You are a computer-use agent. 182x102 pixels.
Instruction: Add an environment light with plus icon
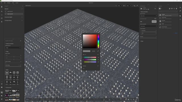22,17
